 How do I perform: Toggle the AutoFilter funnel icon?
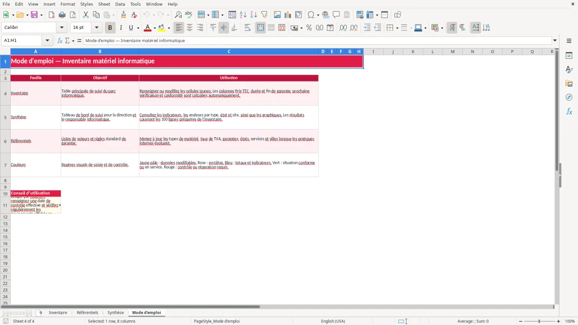coord(264,15)
